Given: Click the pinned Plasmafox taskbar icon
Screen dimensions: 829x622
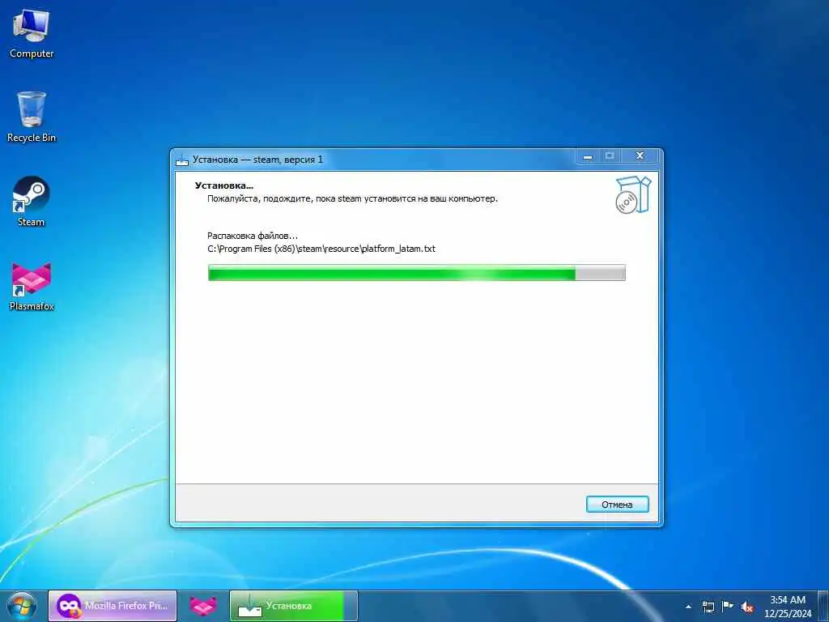Looking at the screenshot, I should coord(203,606).
